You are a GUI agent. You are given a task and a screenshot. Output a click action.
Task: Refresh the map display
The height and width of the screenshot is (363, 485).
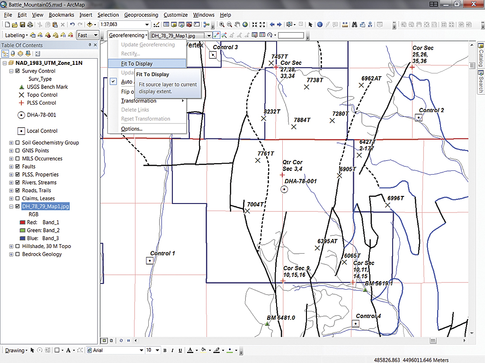point(121,340)
